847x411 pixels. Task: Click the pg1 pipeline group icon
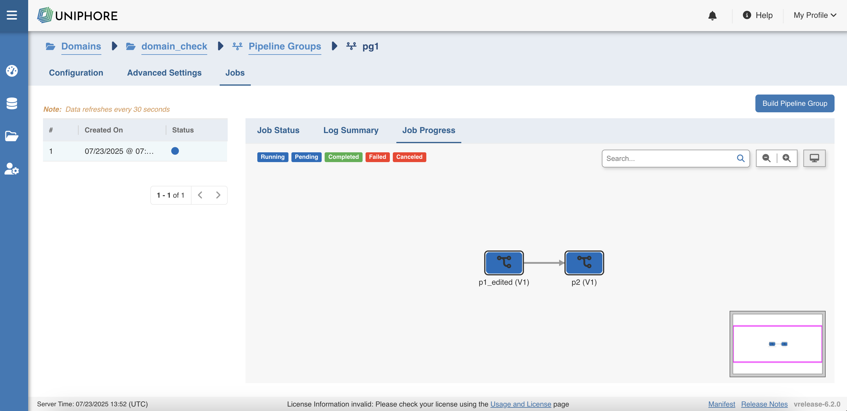[x=351, y=46]
